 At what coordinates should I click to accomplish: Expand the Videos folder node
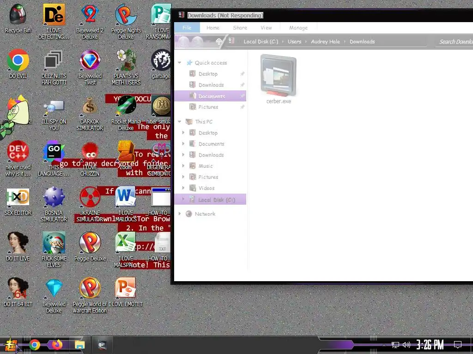coord(183,188)
